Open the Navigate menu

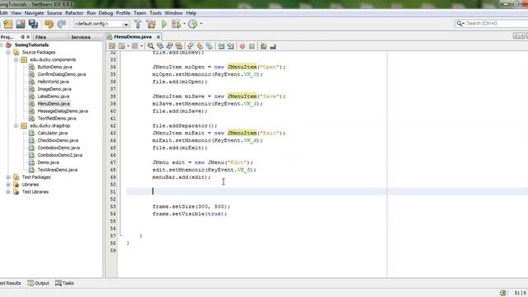(x=34, y=13)
